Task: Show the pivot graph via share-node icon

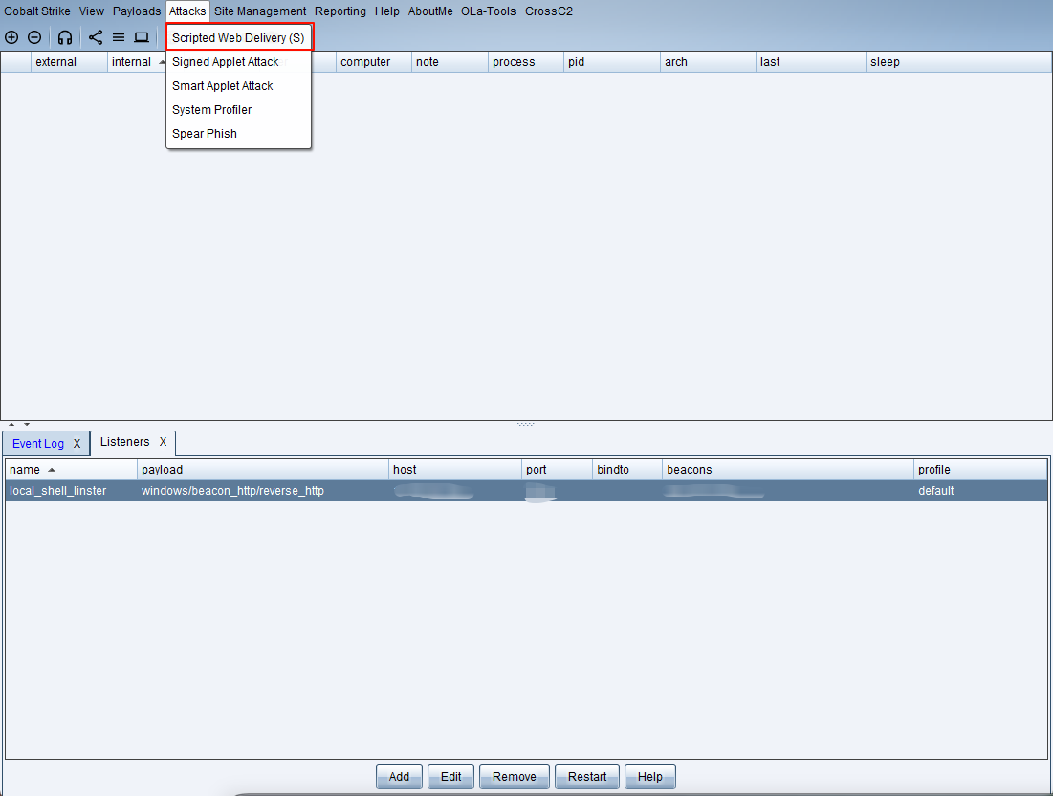Action: click(96, 37)
